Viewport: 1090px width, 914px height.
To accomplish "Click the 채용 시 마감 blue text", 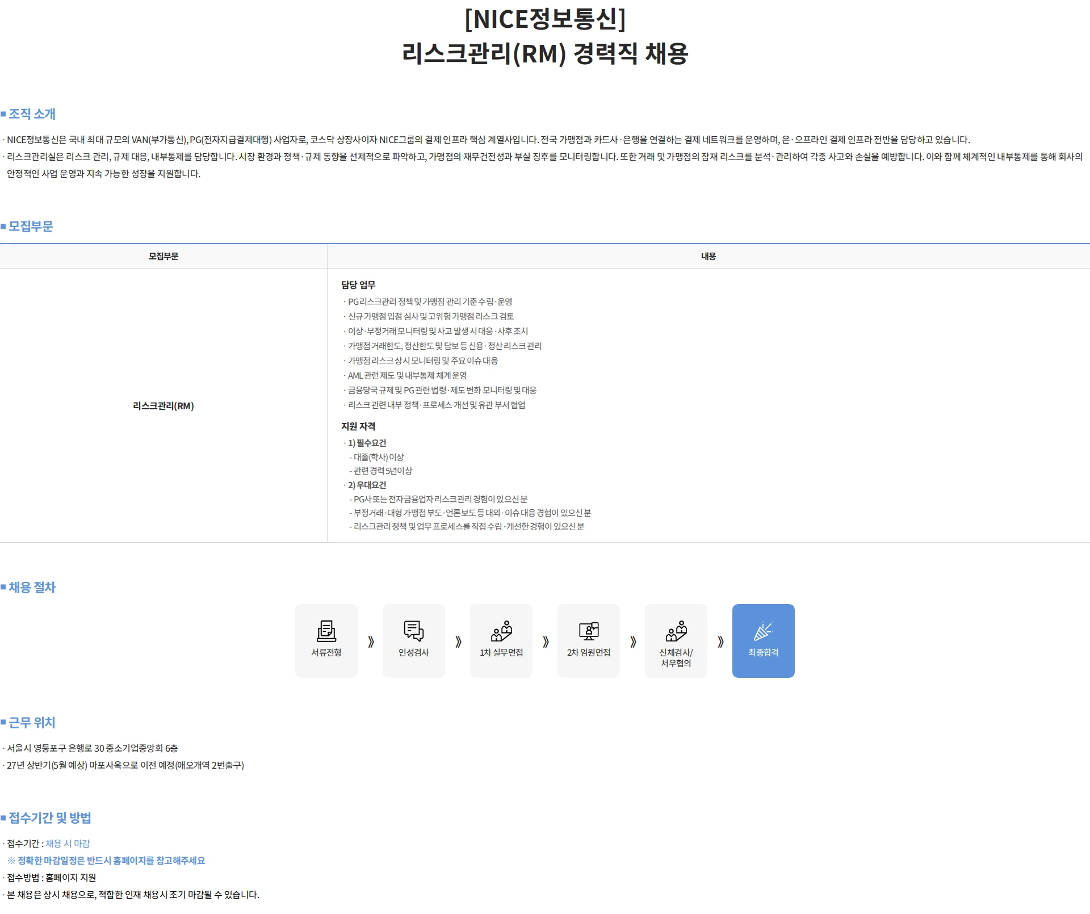I will click(68, 844).
